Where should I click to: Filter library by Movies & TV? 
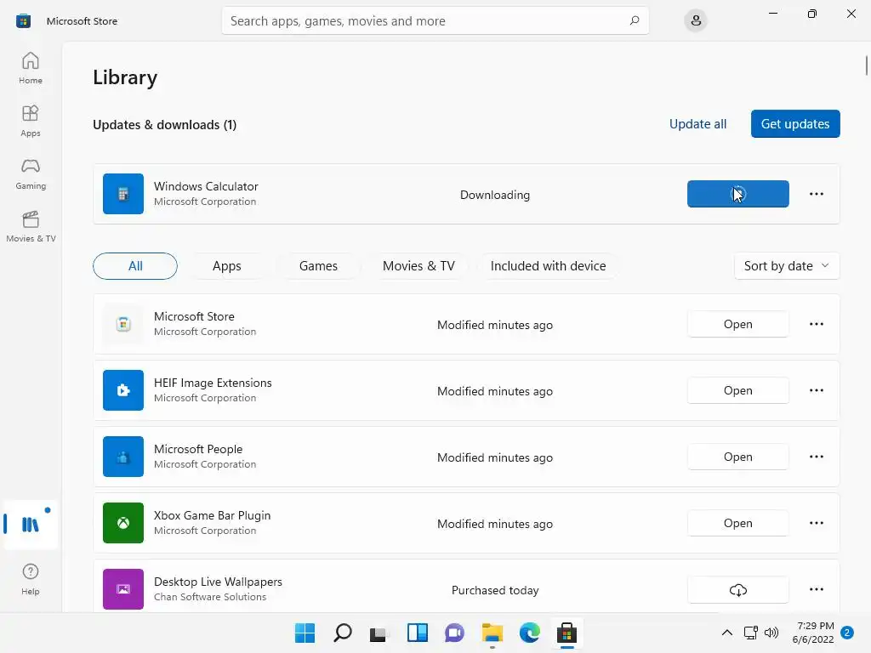click(x=418, y=266)
